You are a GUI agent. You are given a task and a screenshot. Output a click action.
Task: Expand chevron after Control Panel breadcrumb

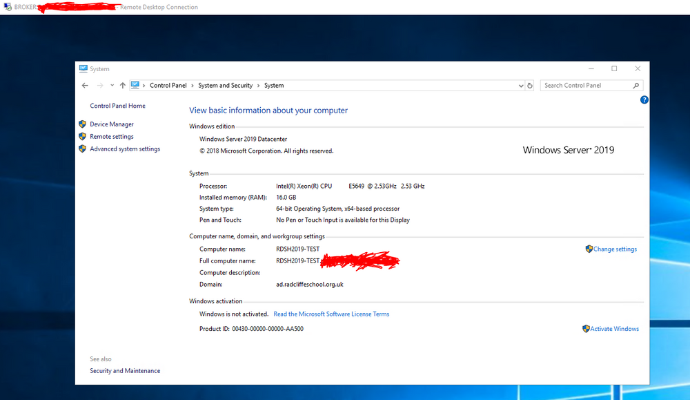click(193, 86)
